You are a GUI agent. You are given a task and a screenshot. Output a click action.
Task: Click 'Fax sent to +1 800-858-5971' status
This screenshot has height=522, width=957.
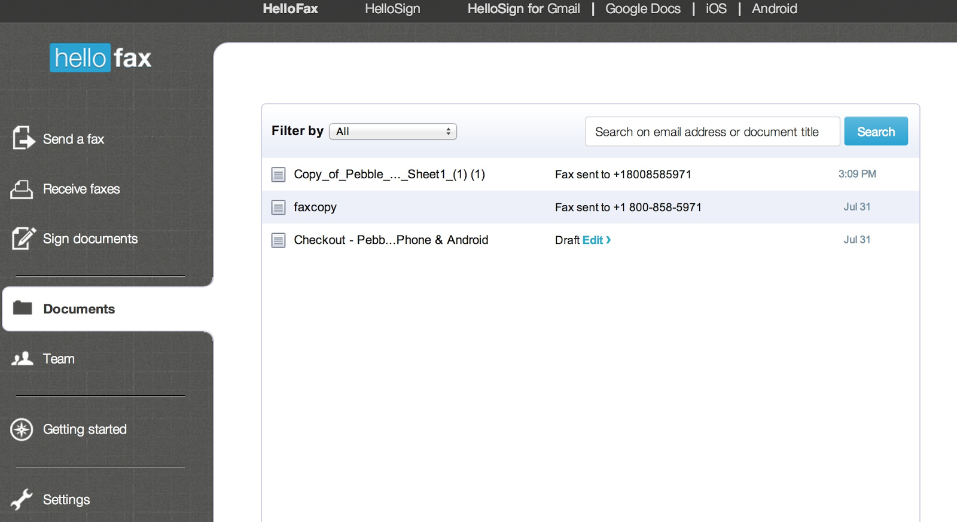tap(628, 207)
